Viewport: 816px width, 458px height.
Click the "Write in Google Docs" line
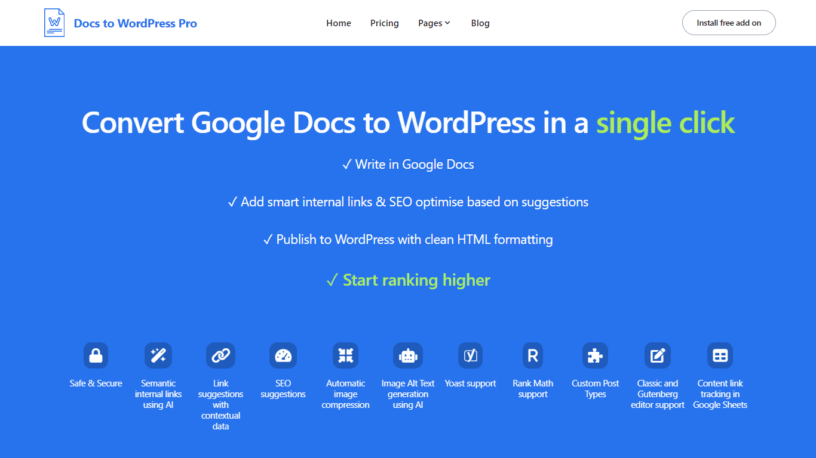[x=408, y=165]
